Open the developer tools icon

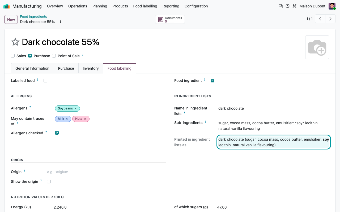point(294,6)
